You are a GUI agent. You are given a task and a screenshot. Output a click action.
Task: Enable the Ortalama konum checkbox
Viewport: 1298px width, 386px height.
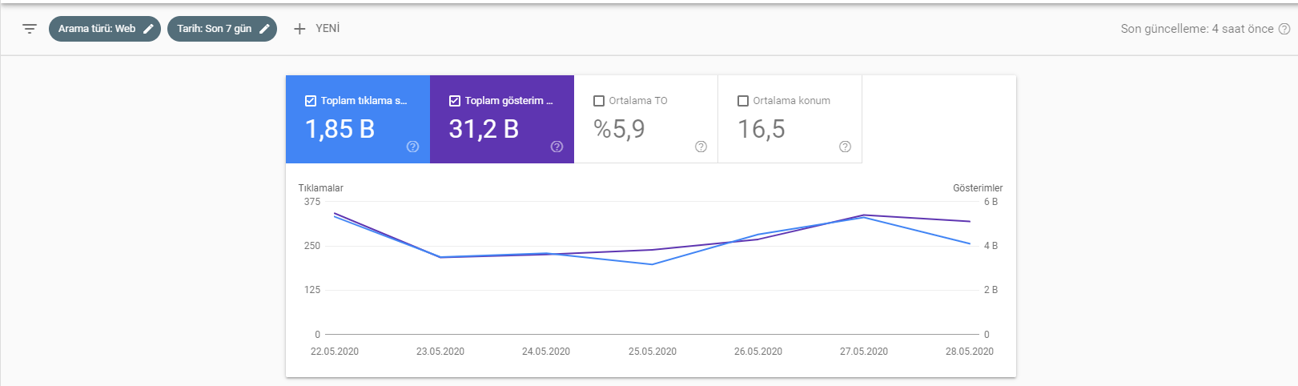point(743,101)
